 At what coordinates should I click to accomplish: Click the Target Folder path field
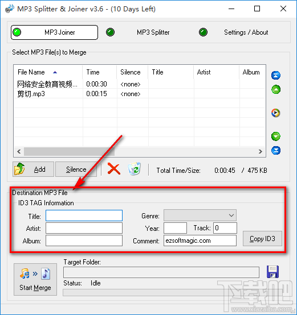[x=161, y=272]
